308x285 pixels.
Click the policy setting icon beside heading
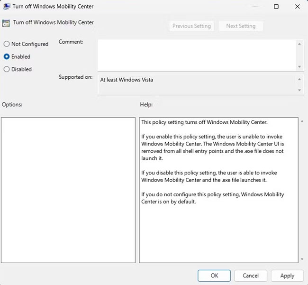pos(6,23)
